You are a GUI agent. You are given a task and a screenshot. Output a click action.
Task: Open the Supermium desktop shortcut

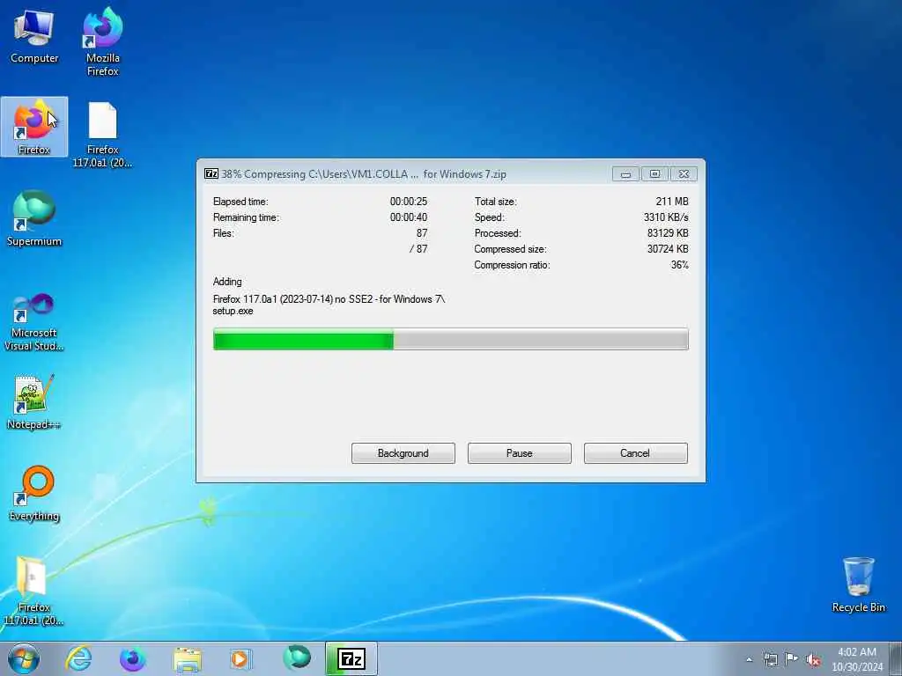pyautogui.click(x=34, y=218)
